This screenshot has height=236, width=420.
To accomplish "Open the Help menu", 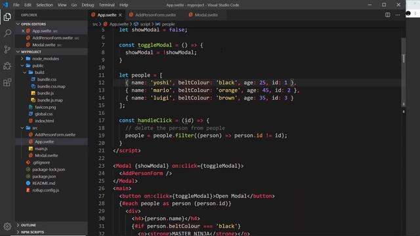I will click(124, 5).
